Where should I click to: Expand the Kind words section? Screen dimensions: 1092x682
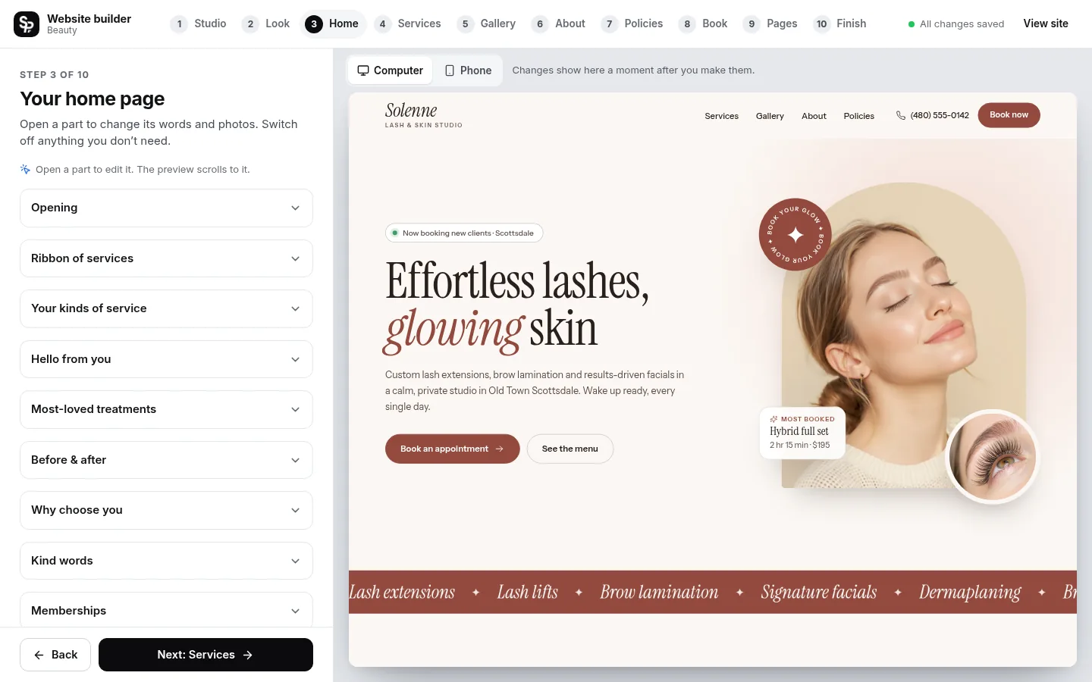tap(166, 561)
